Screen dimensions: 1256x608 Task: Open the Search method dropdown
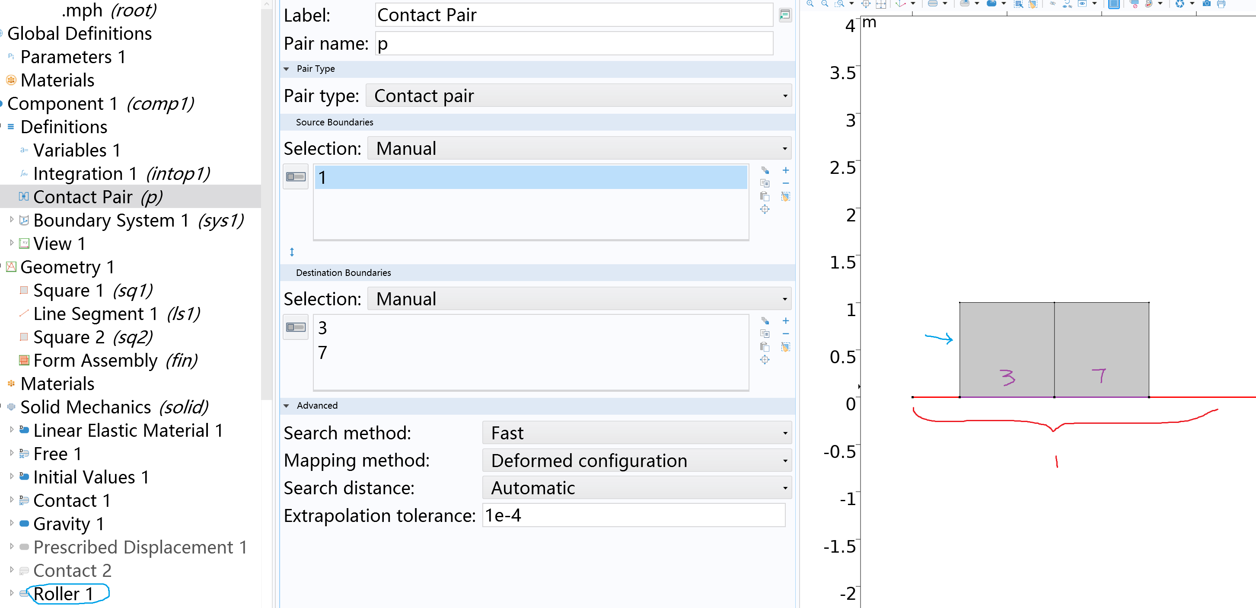[636, 433]
